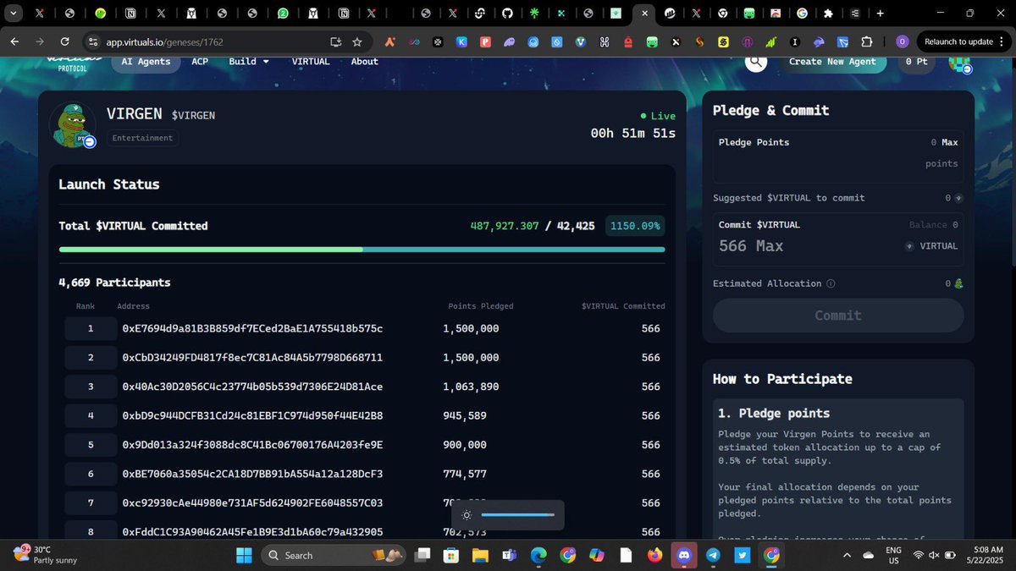1016x571 pixels.
Task: Open the AI Agents nav item
Action: coord(146,61)
